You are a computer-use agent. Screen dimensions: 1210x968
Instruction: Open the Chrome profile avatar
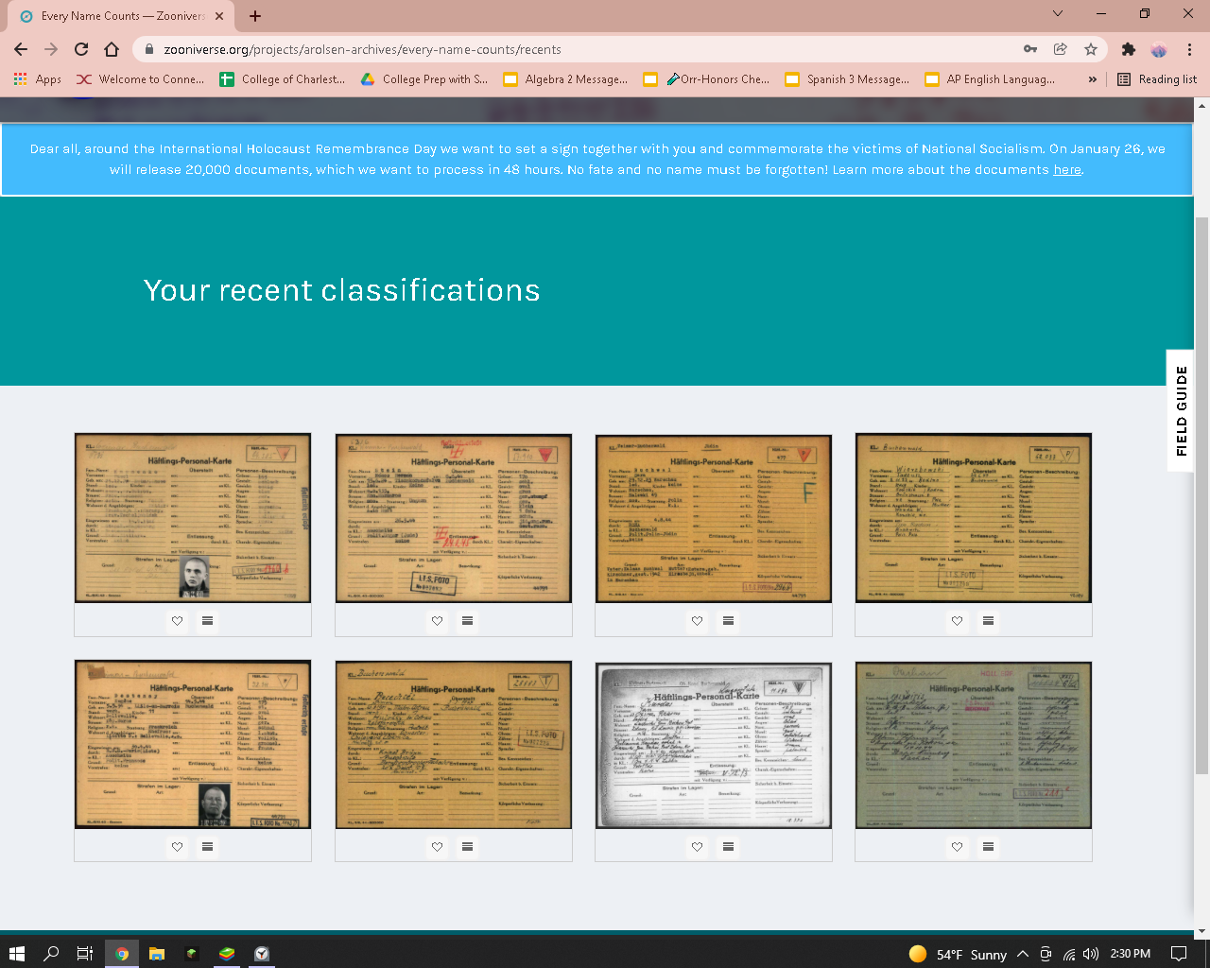click(1159, 49)
